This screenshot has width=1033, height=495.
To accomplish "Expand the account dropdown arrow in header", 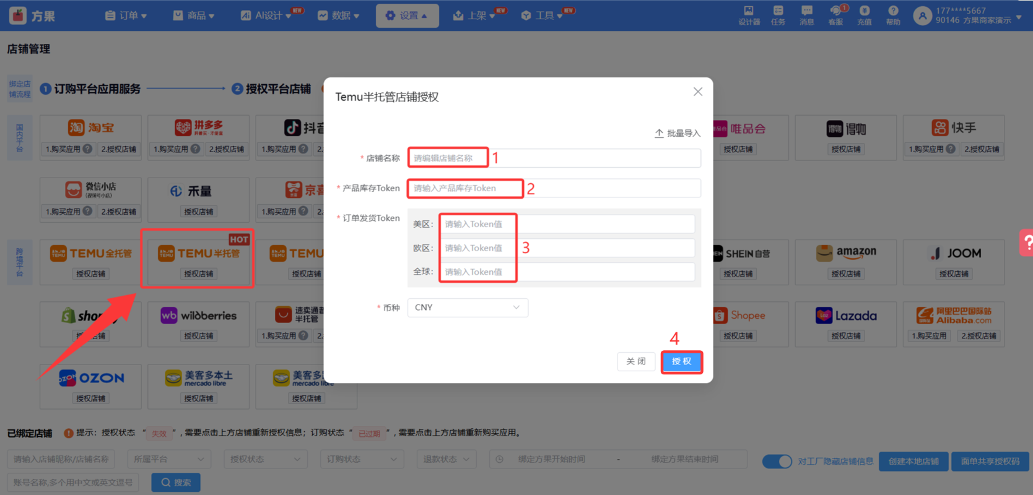I will pos(1019,17).
